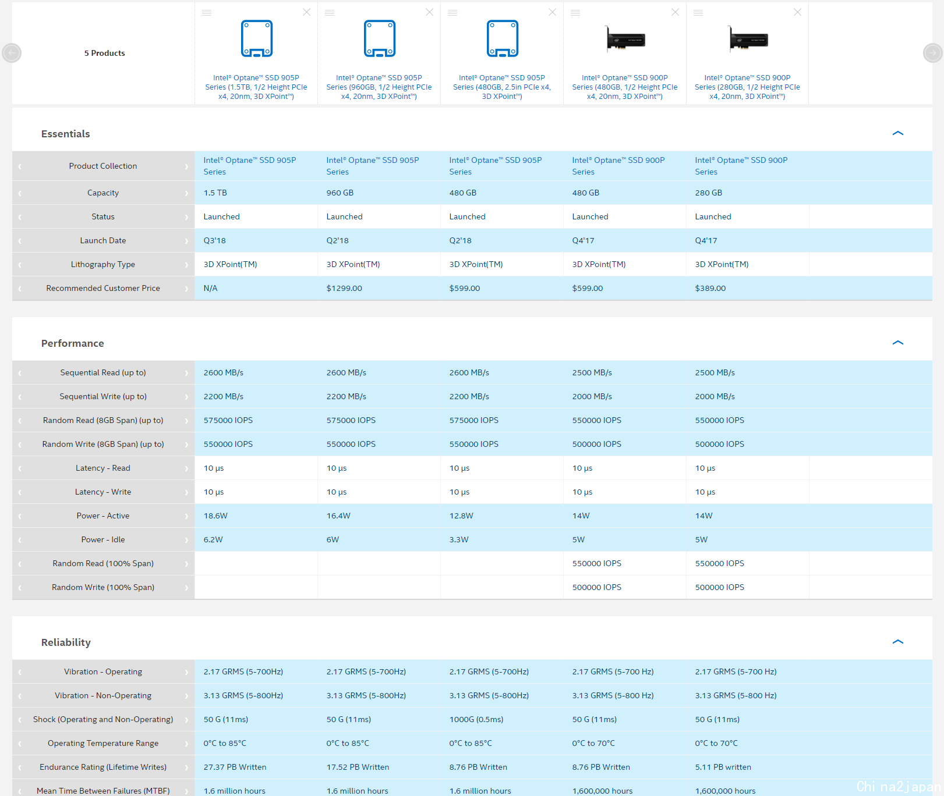Select the 18.6W power active value
The height and width of the screenshot is (796, 944).
click(x=215, y=516)
